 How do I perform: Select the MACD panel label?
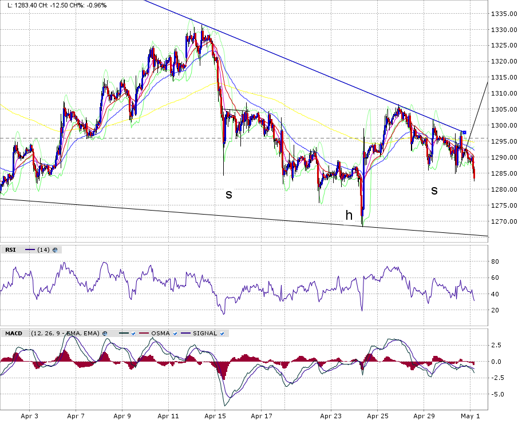(x=14, y=333)
